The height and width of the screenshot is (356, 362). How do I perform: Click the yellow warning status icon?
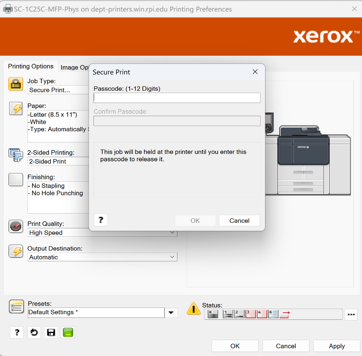click(x=193, y=308)
